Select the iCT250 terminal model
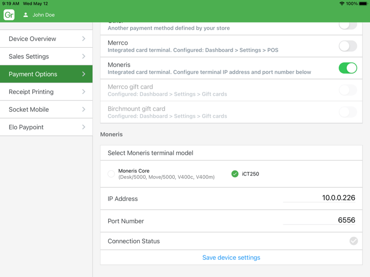 tap(235, 174)
